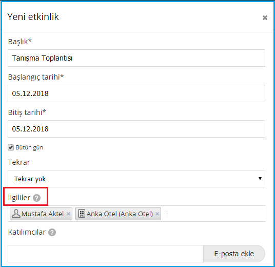Select the Anka Otel company chip
Viewport: 275px width, 267px height.
(x=118, y=214)
